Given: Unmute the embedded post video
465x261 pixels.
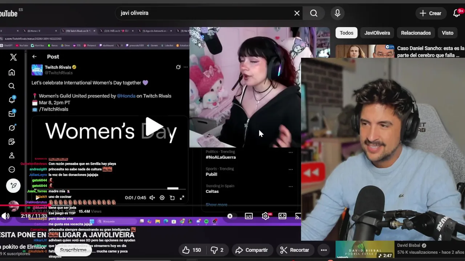Looking at the screenshot, I should (152, 198).
